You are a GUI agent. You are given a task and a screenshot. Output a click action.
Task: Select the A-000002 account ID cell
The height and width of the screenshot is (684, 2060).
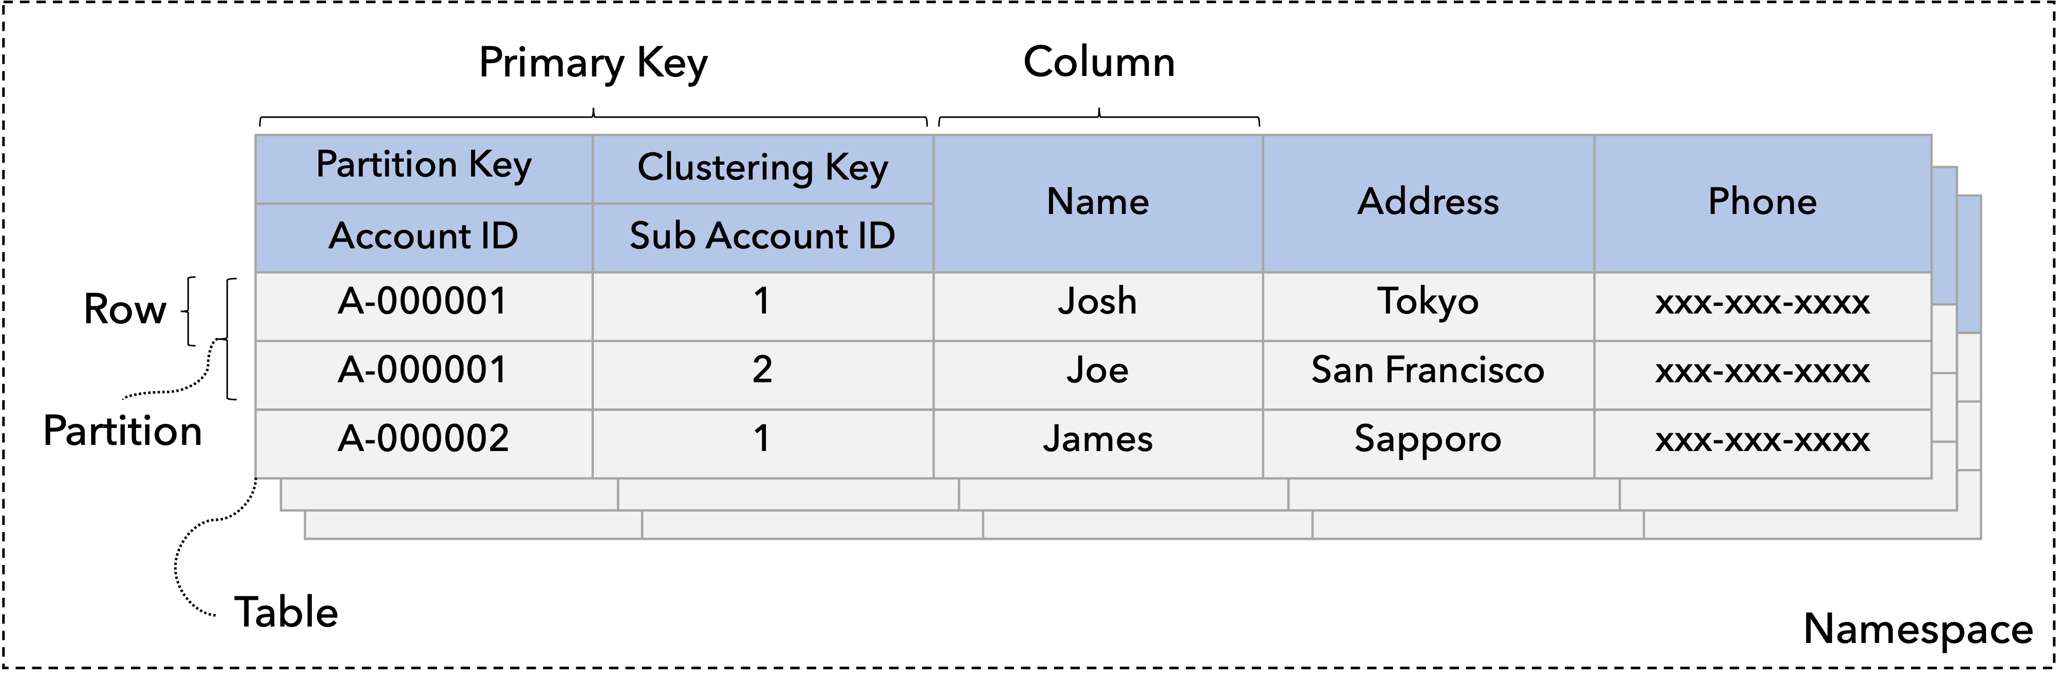(424, 439)
